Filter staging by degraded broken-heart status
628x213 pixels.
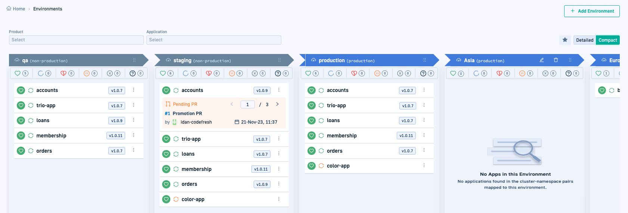tap(213, 73)
